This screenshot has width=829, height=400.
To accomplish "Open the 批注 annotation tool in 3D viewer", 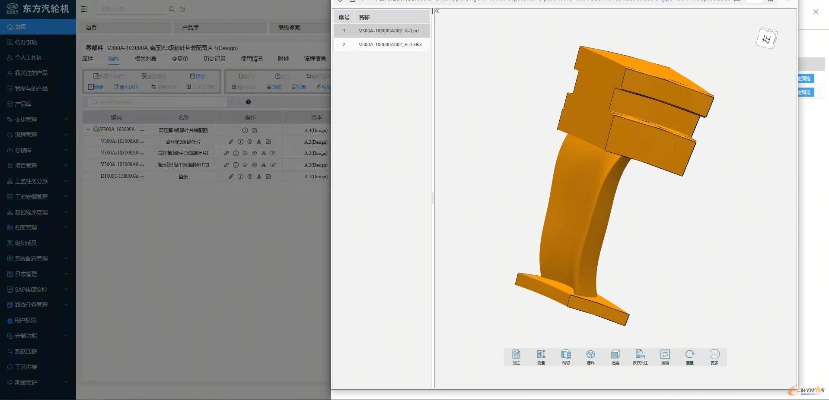I will [x=516, y=357].
